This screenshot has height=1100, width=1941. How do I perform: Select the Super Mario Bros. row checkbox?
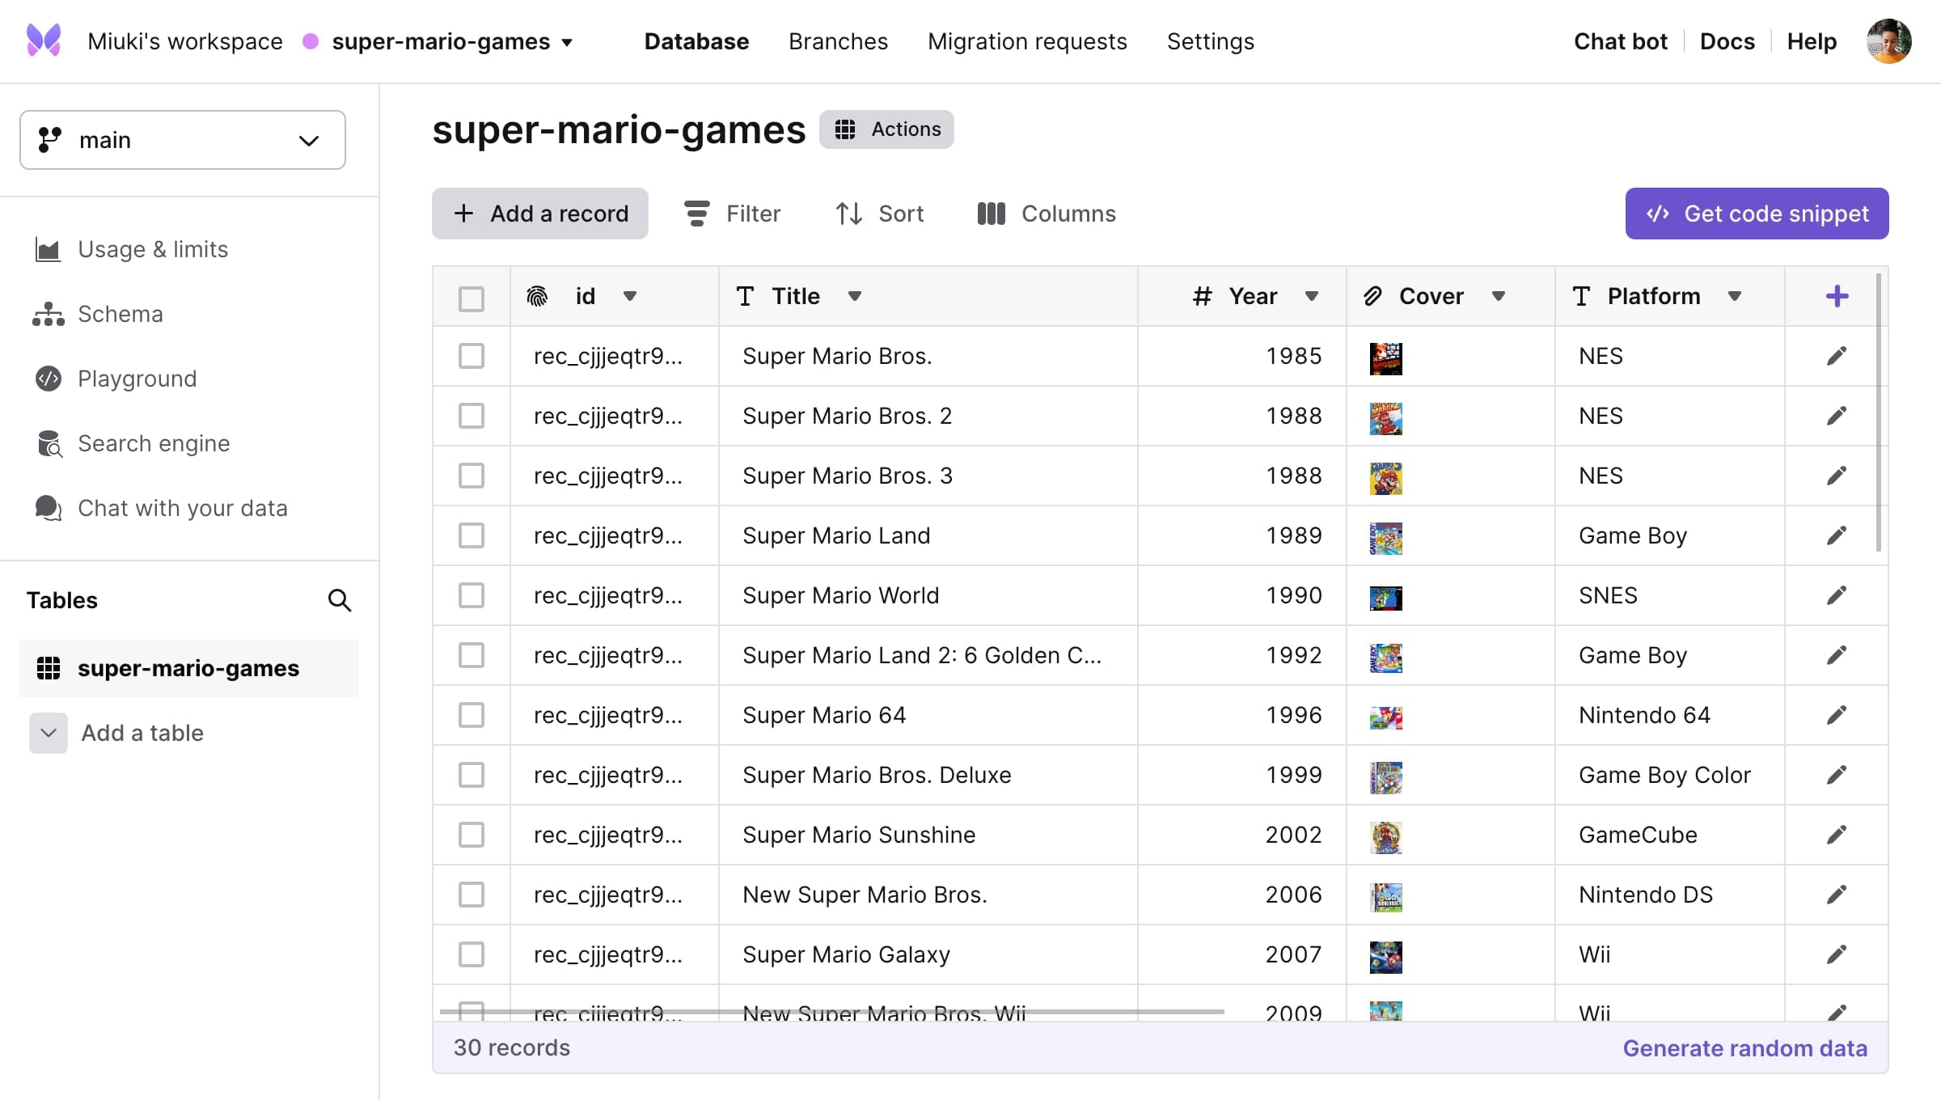[x=472, y=356]
